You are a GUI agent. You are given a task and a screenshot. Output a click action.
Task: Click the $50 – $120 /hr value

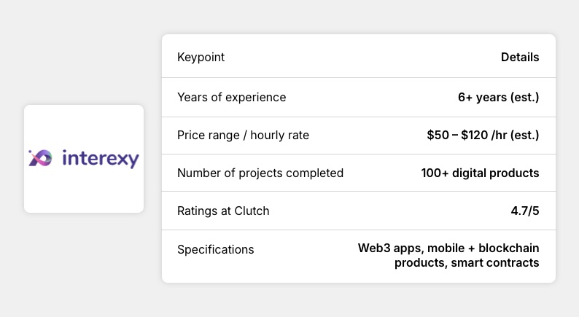[x=483, y=135]
